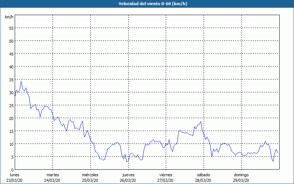Click the date label 28/03/20
This screenshot has height=184, width=294.
[203, 180]
